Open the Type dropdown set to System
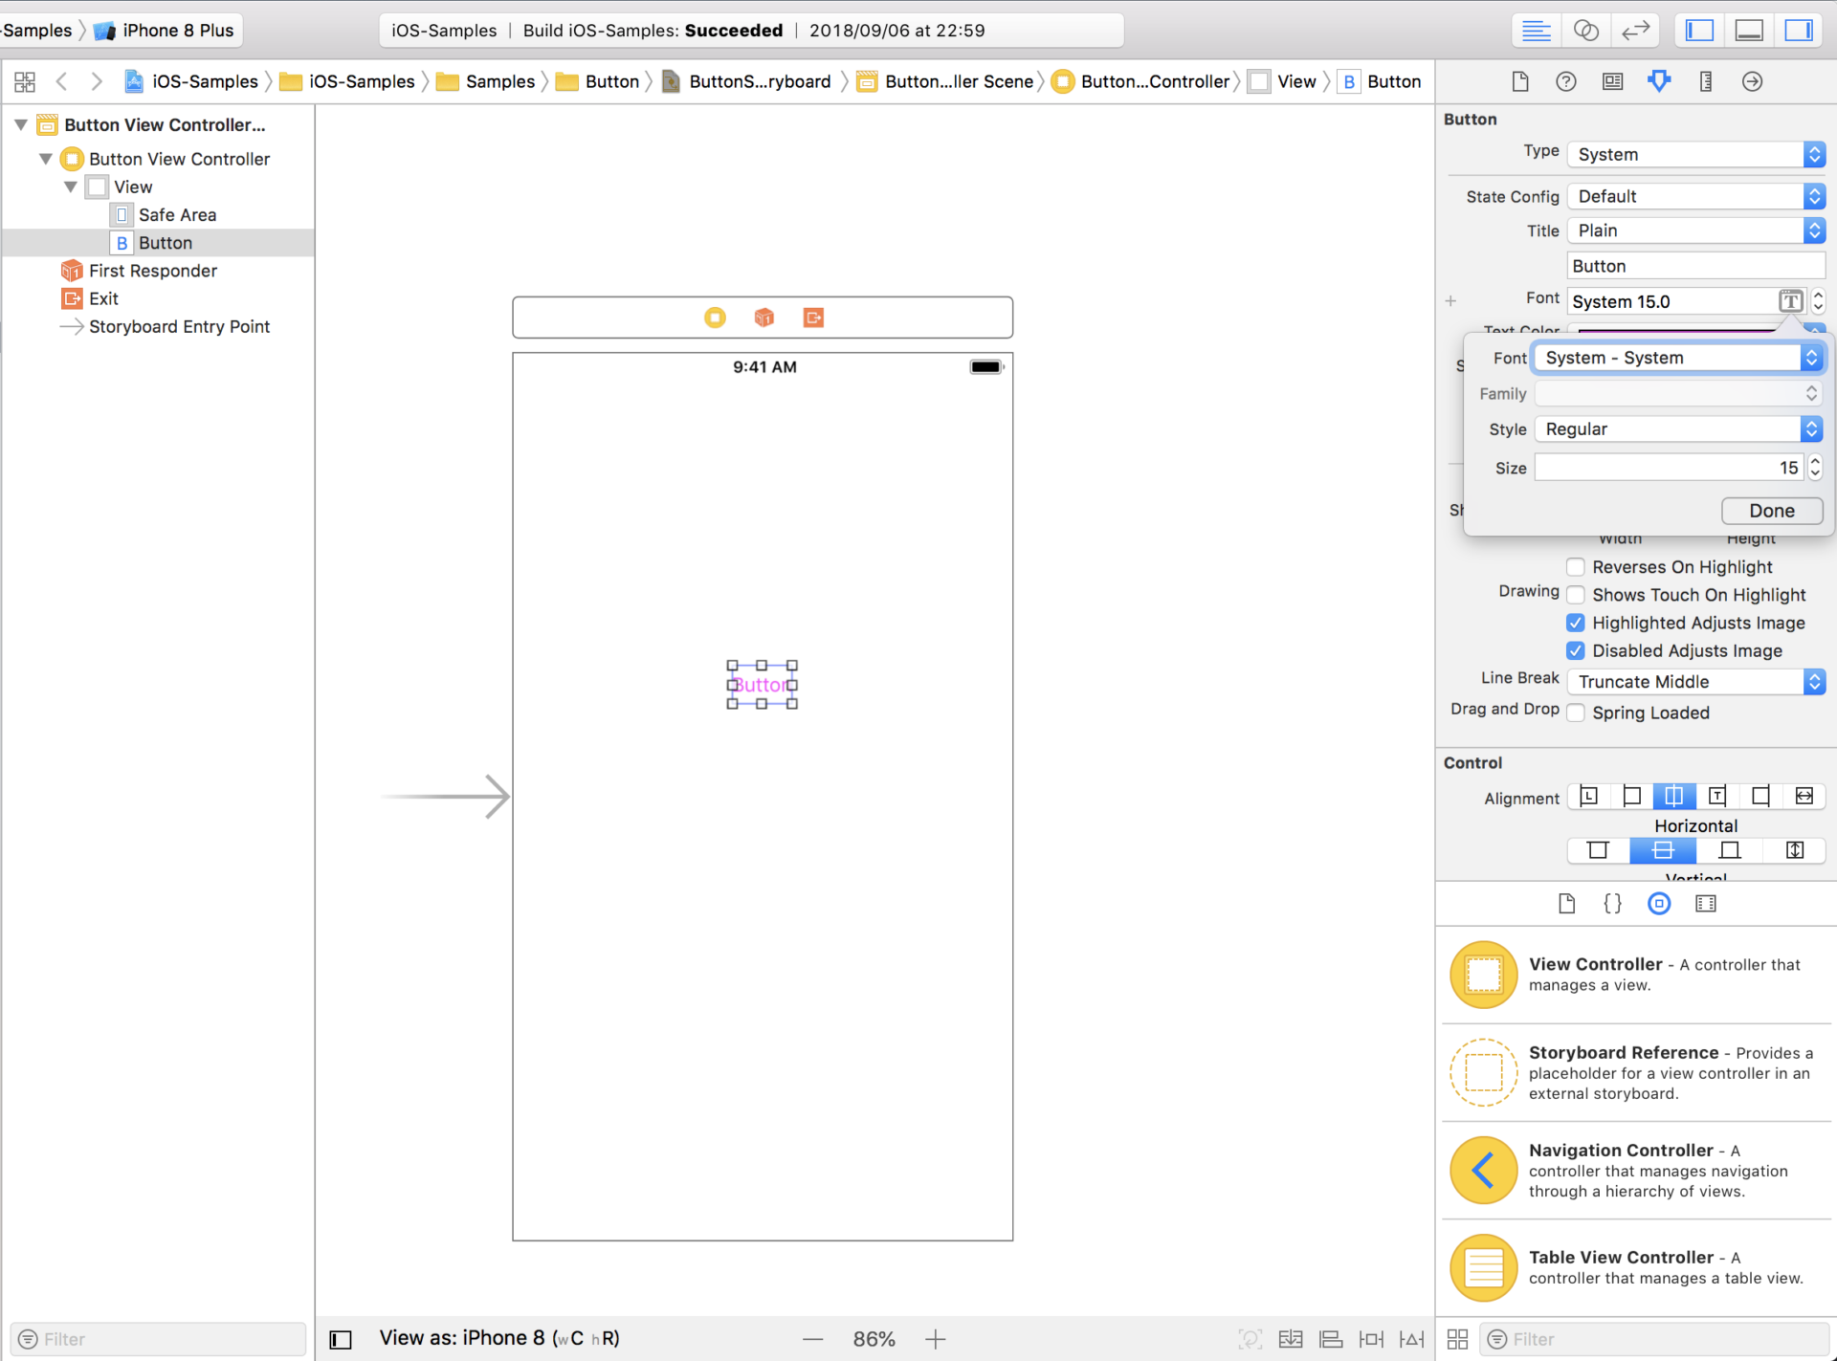The height and width of the screenshot is (1361, 1837). click(x=1696, y=154)
